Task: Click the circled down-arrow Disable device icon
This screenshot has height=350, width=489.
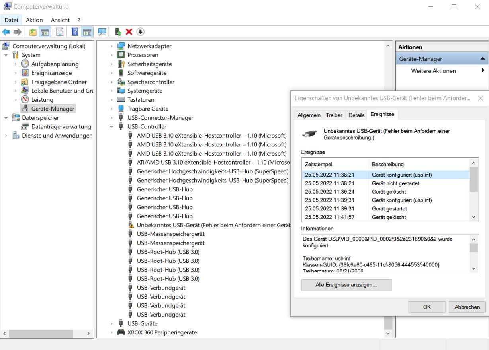Action: 140,32
